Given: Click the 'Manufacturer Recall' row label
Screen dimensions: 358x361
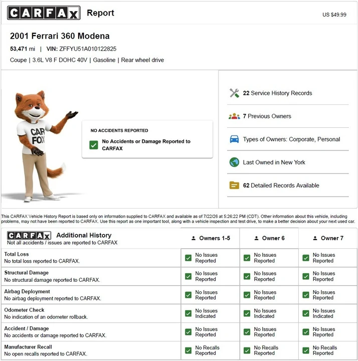Looking at the screenshot, I should [28, 347].
